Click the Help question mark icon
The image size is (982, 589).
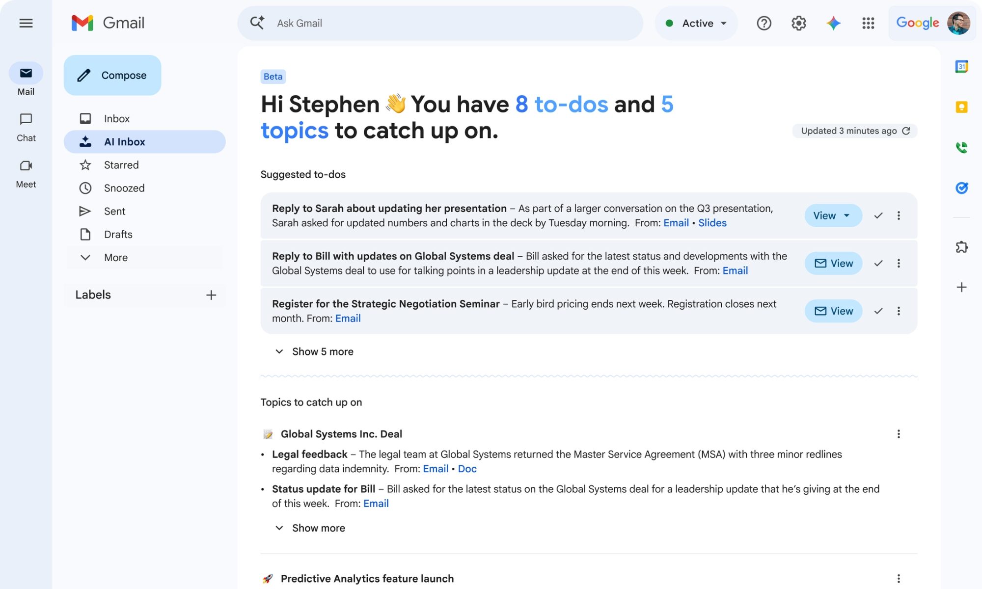[x=764, y=23]
